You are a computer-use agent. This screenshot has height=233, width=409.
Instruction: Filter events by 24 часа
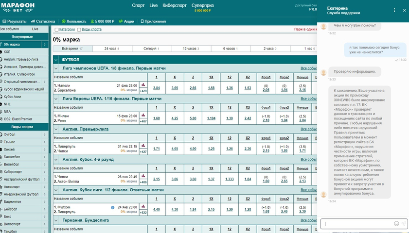point(112,49)
